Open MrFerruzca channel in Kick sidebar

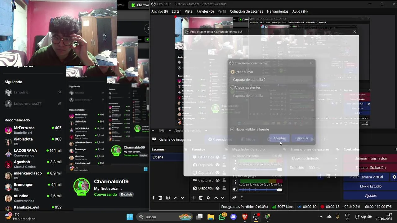(33, 130)
